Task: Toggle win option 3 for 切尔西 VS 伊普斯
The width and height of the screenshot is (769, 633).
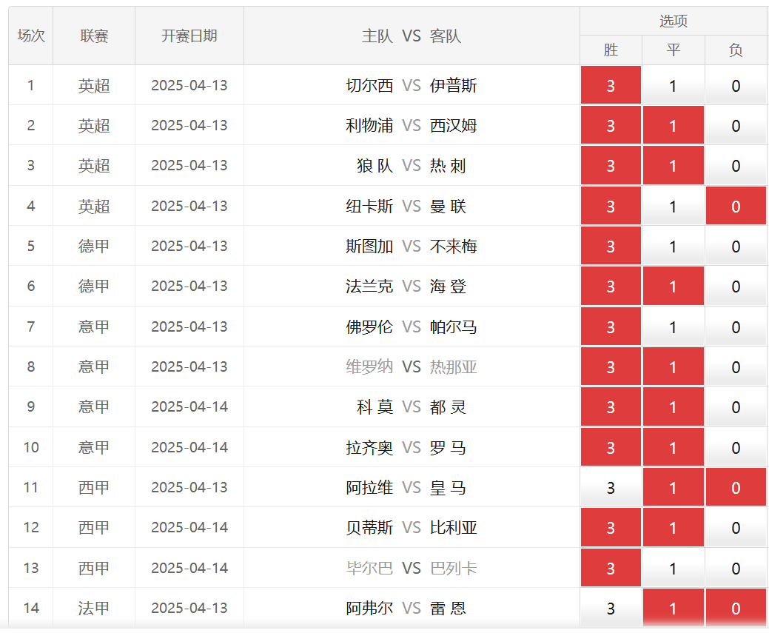Action: (611, 85)
